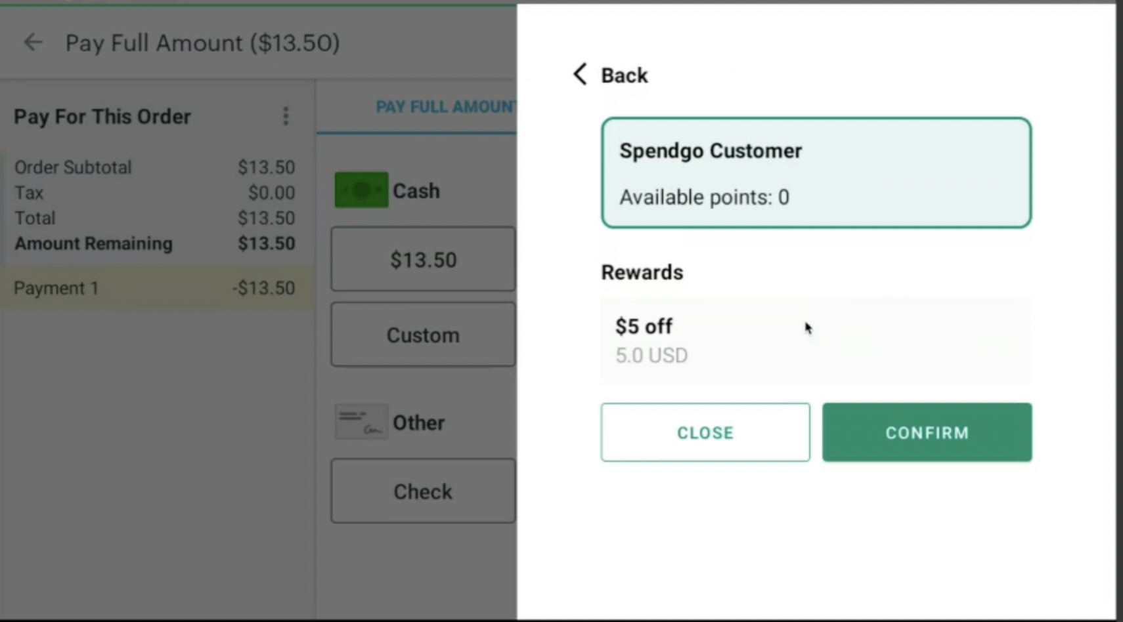Image resolution: width=1123 pixels, height=622 pixels.
Task: Choose the Custom cash amount button
Action: point(423,335)
